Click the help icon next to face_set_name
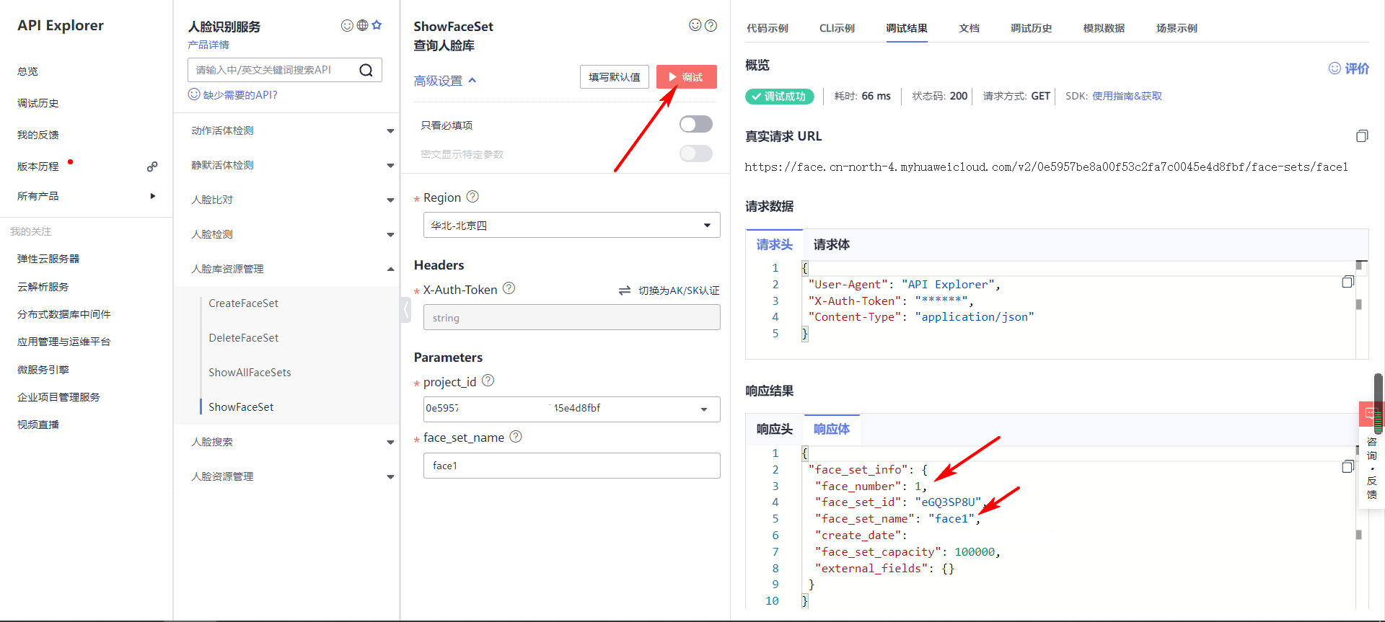 pyautogui.click(x=516, y=437)
